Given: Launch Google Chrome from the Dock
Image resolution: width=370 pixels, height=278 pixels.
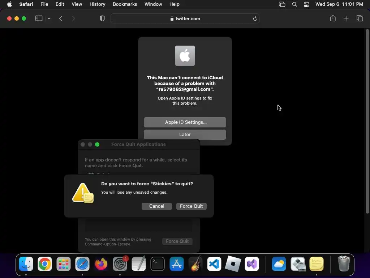Looking at the screenshot, I should 44,264.
